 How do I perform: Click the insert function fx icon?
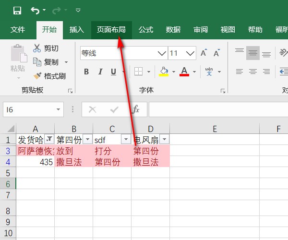(x=136, y=109)
